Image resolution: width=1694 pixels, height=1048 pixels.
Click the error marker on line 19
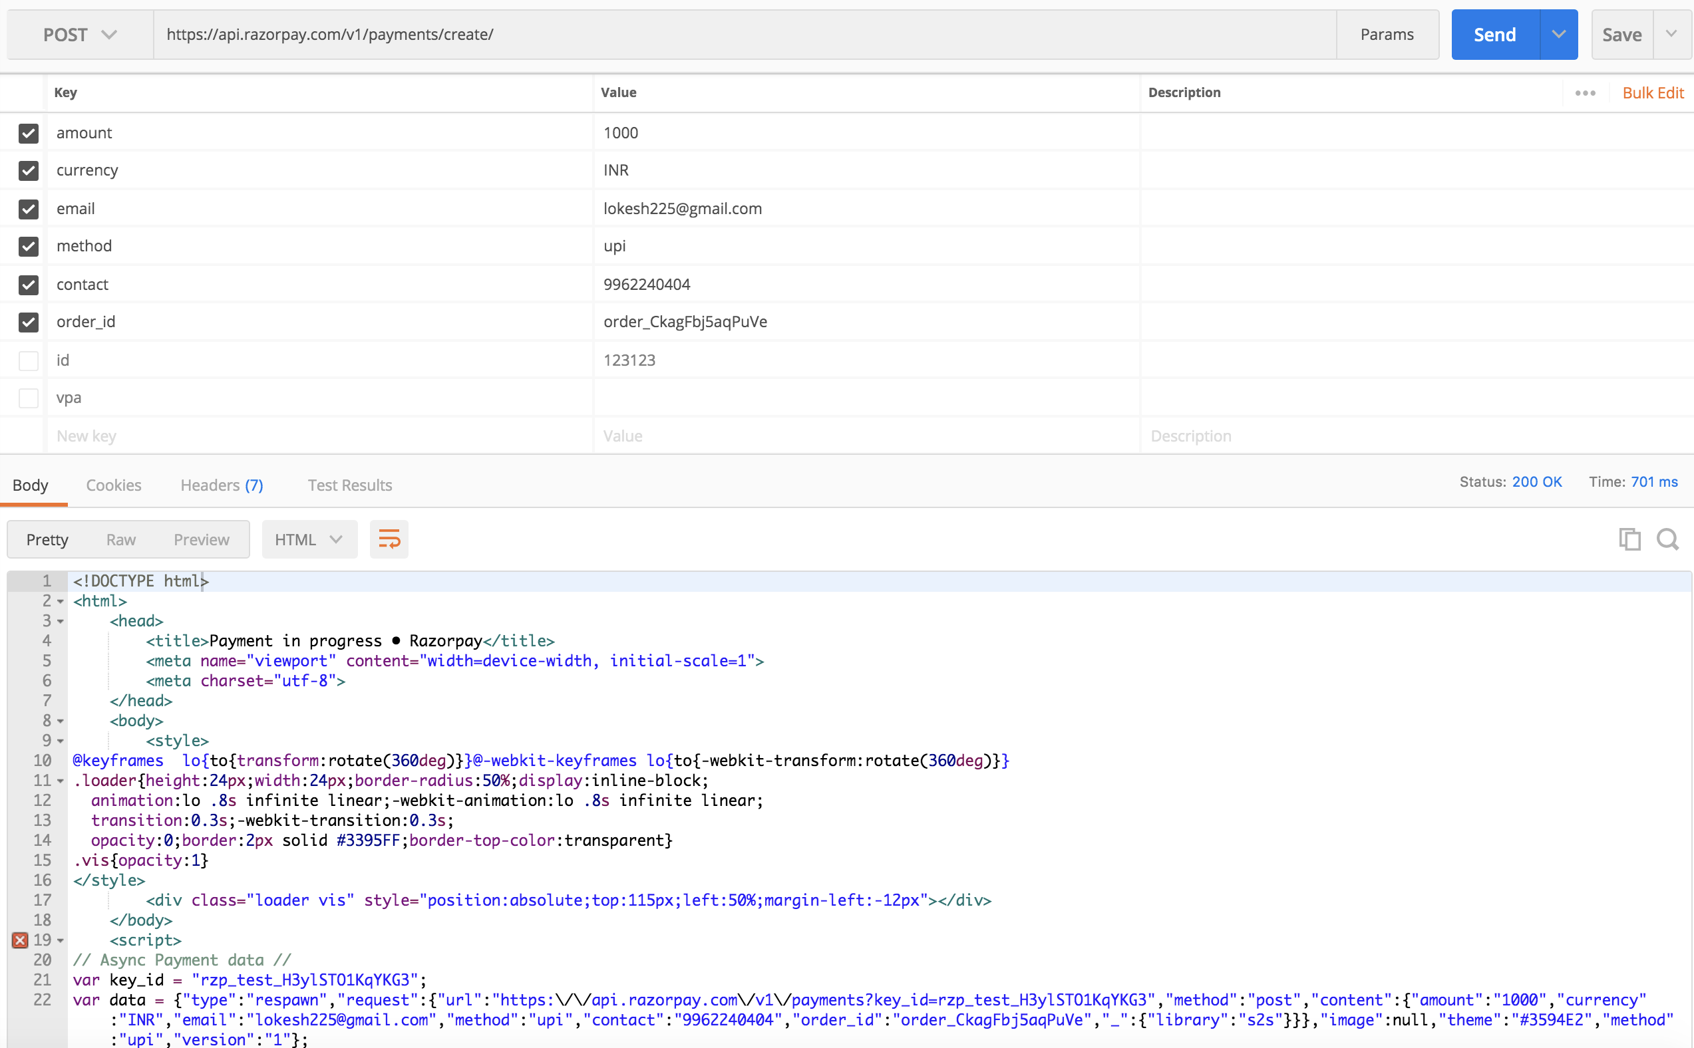point(19,940)
